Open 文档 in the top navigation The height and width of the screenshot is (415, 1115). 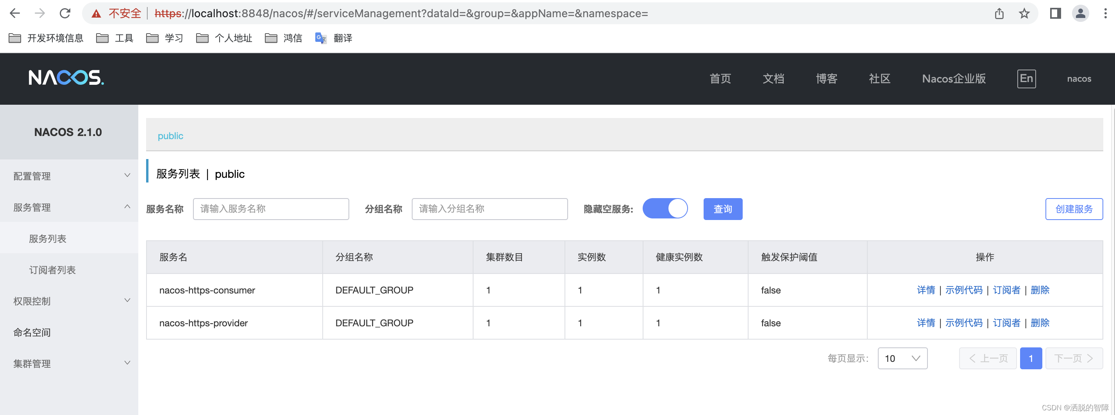click(x=774, y=79)
